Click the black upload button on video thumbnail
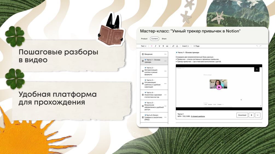The image size is (275, 154). [257, 69]
